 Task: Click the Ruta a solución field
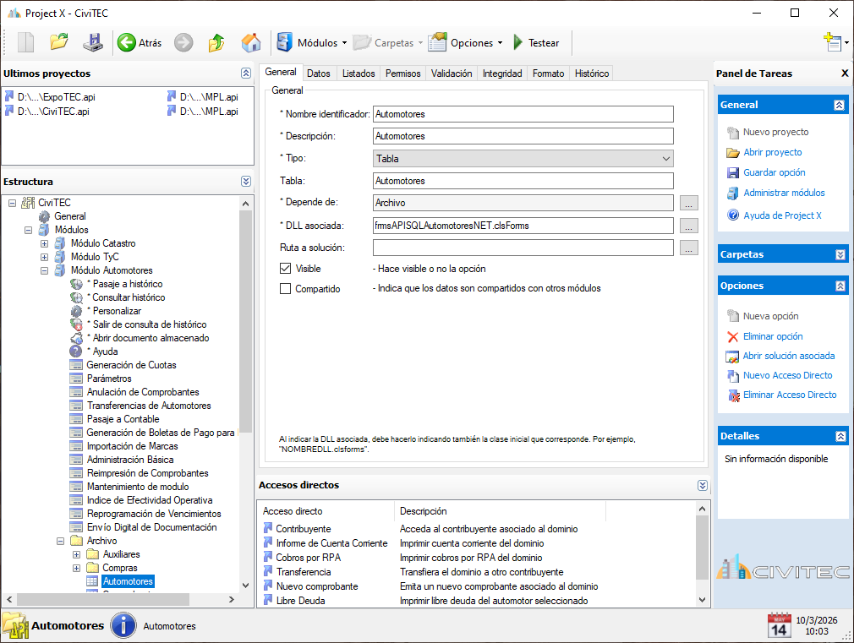click(x=523, y=248)
